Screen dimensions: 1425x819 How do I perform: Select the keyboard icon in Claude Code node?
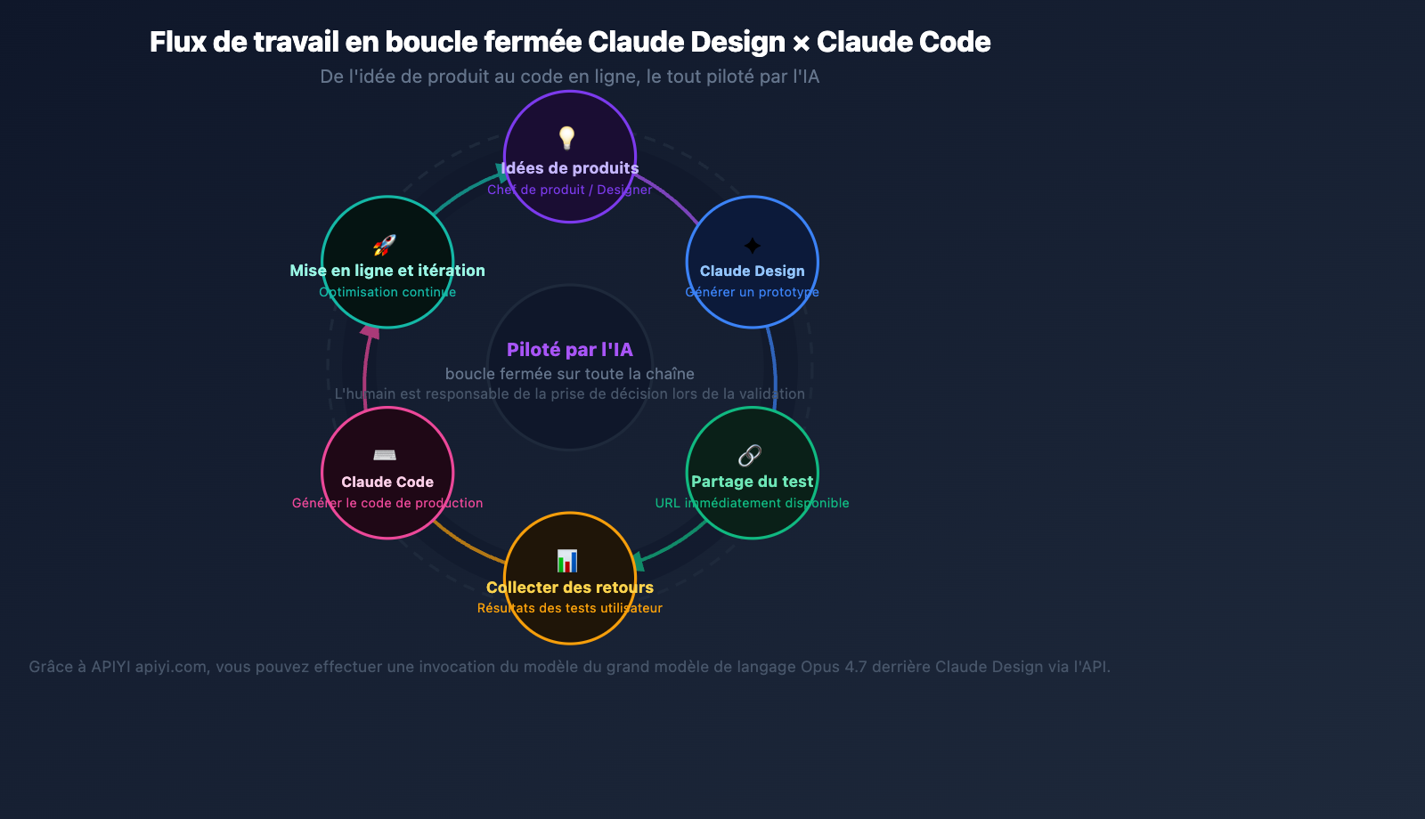pyautogui.click(x=387, y=453)
